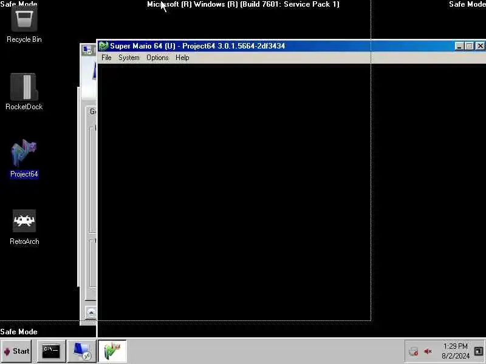
Task: Select the Project64 desktop shortcut
Action: (24, 158)
